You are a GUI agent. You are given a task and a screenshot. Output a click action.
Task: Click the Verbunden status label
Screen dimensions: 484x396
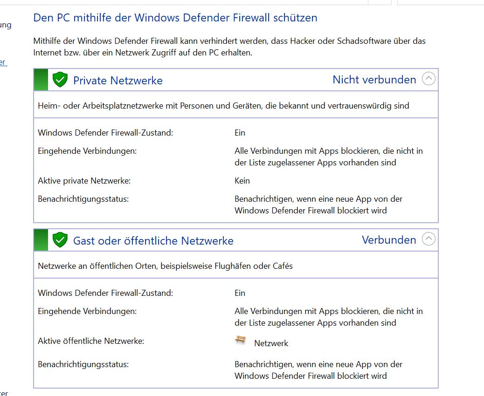tap(389, 239)
